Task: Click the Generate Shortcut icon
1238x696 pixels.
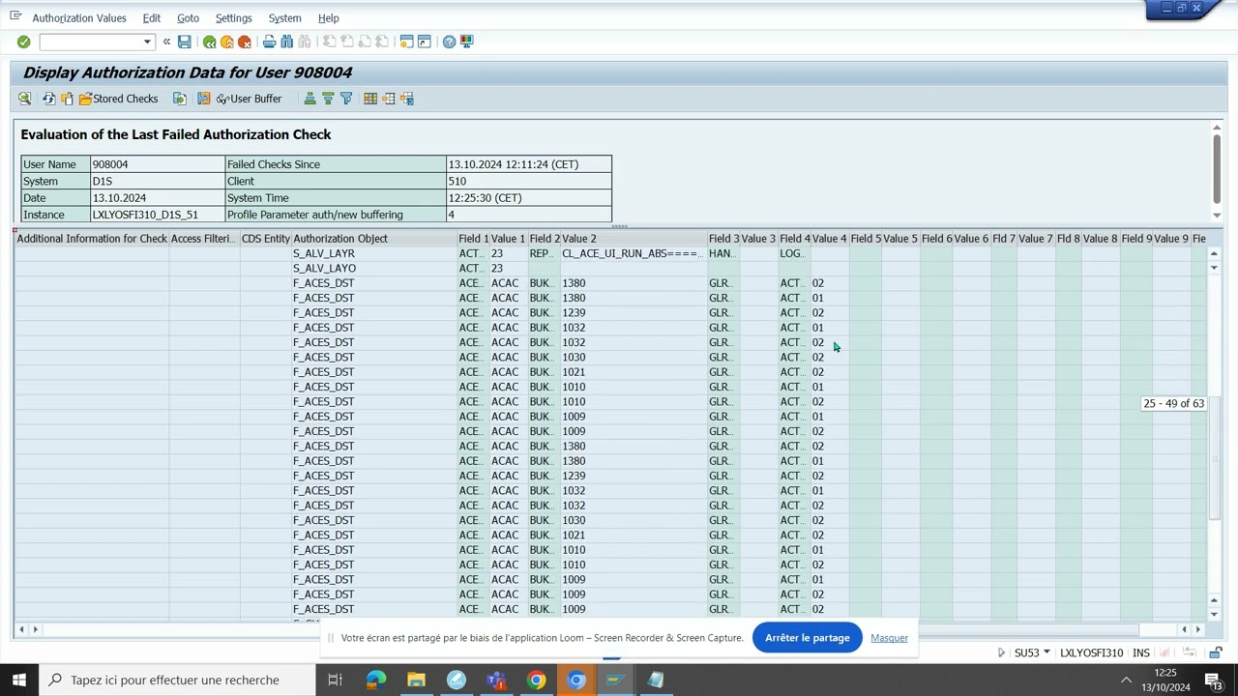Action: click(x=424, y=42)
